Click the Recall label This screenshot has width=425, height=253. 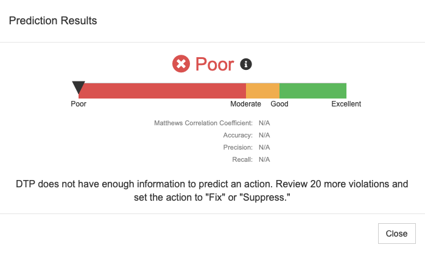(x=242, y=160)
